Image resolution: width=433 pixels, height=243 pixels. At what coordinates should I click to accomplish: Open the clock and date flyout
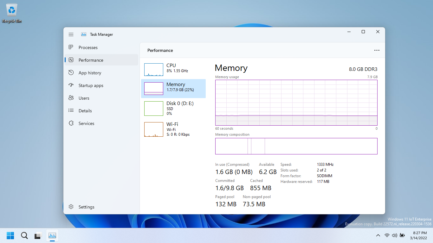[x=418, y=235]
